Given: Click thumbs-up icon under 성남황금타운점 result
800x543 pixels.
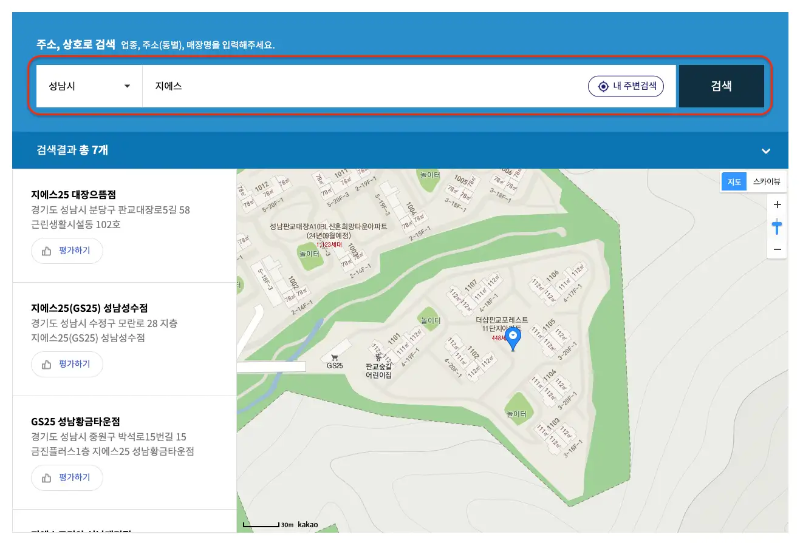Looking at the screenshot, I should point(46,478).
